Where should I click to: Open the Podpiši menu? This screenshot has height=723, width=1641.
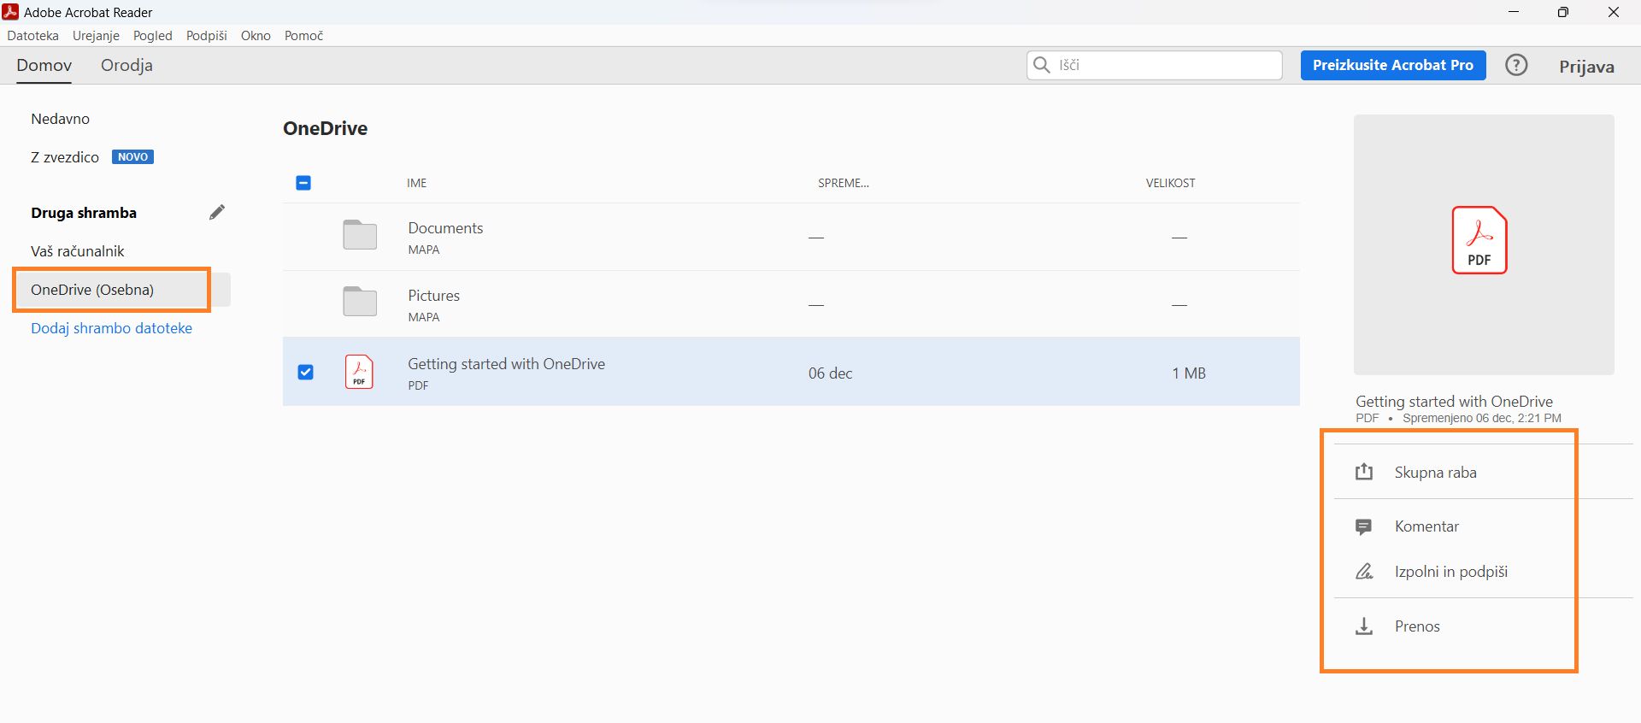coord(207,36)
